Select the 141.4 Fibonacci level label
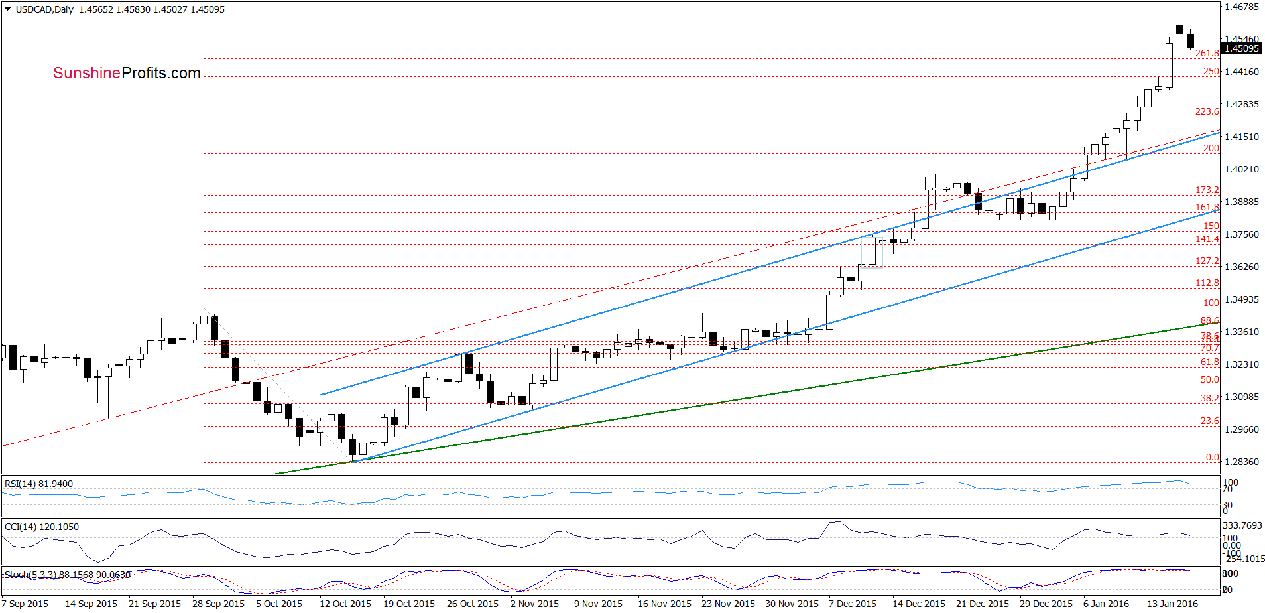Screen dimensions: 1265x613 [1207, 239]
